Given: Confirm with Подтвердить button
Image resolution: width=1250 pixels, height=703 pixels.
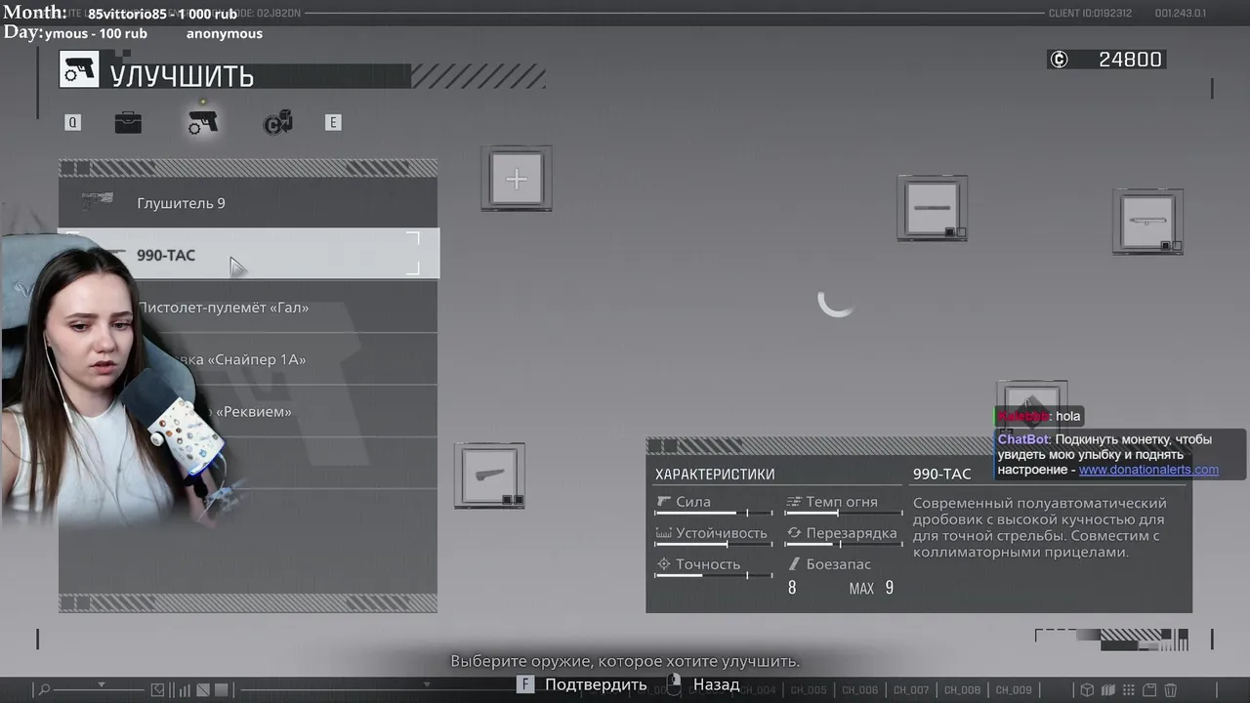Looking at the screenshot, I should coord(582,684).
